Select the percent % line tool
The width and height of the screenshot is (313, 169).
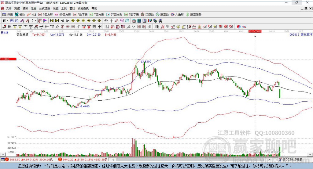pyautogui.click(x=168, y=27)
